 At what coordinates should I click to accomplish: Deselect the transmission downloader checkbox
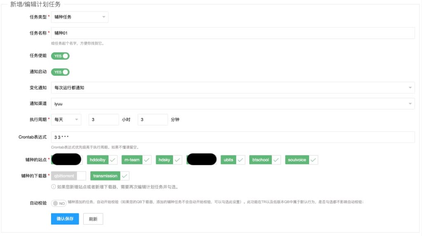tap(110, 176)
